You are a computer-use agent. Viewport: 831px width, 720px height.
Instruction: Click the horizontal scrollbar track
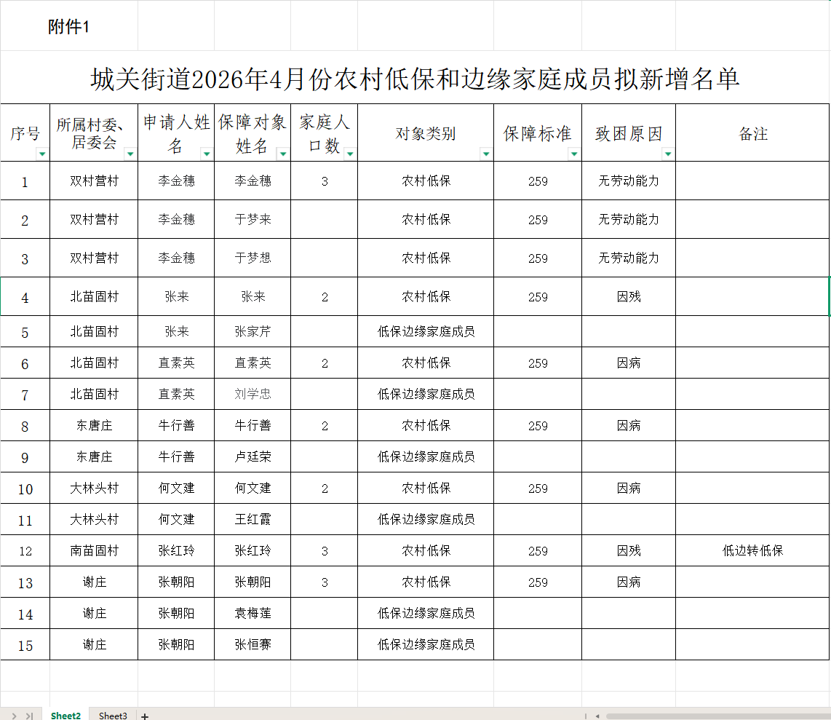(713, 716)
